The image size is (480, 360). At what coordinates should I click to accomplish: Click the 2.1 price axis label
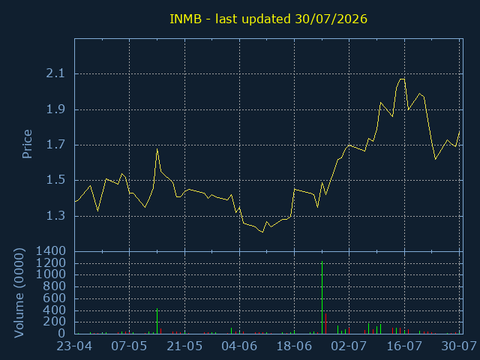pyautogui.click(x=55, y=73)
